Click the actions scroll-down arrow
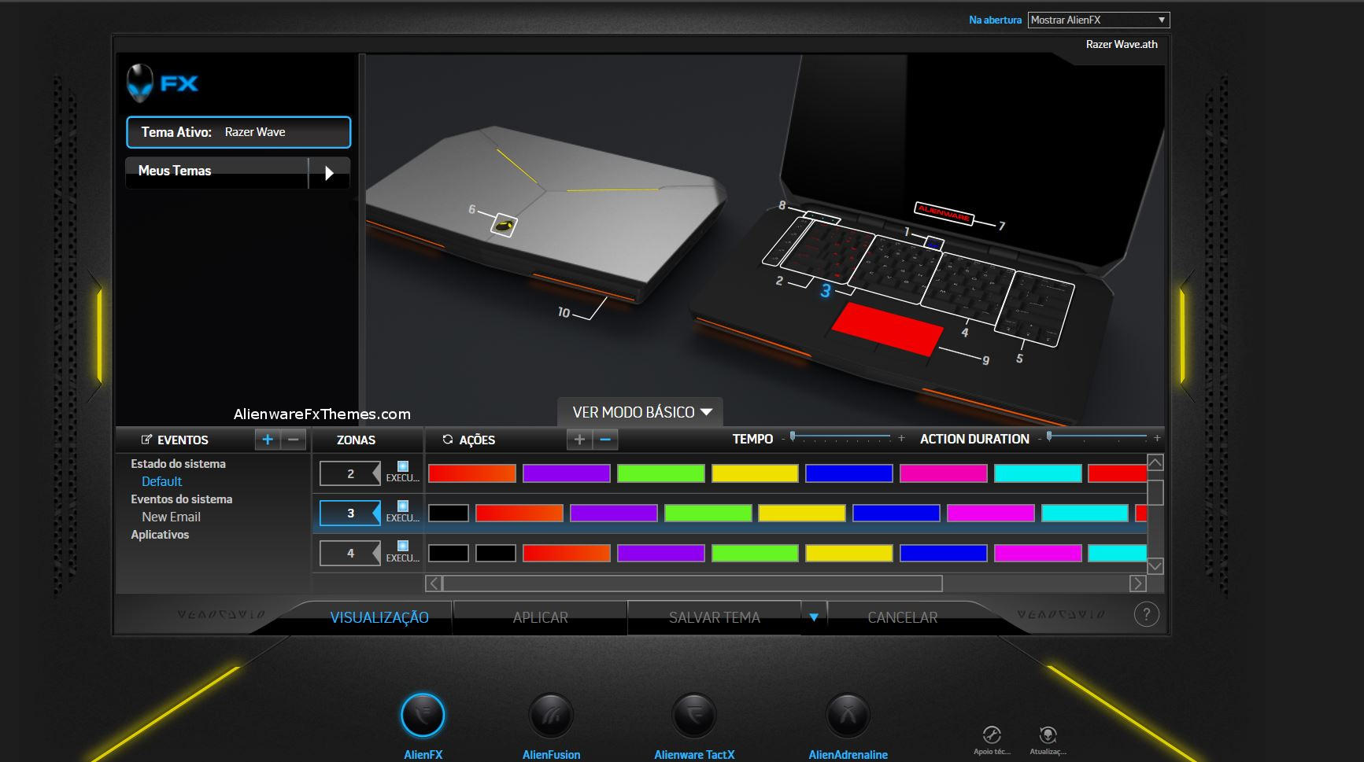Screen dimensions: 1364x762 pyautogui.click(x=1155, y=566)
